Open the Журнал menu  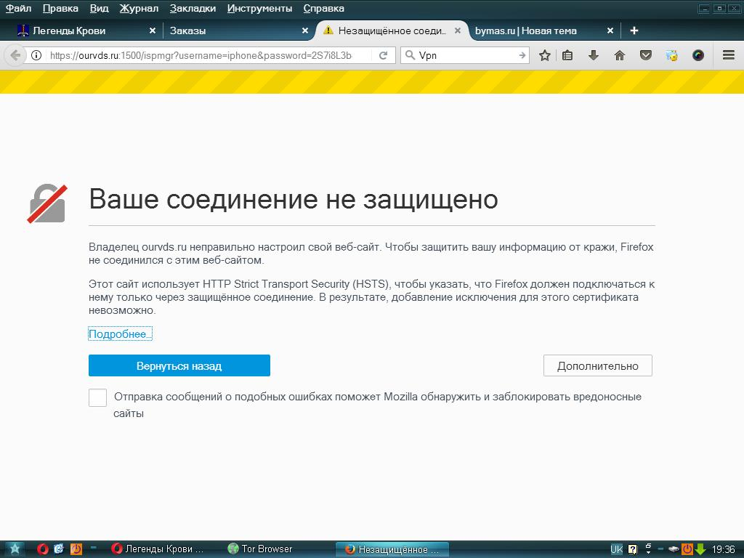(x=139, y=9)
